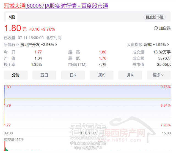Click the plus icon beside 加自选
The image size is (176, 154).
156,28
